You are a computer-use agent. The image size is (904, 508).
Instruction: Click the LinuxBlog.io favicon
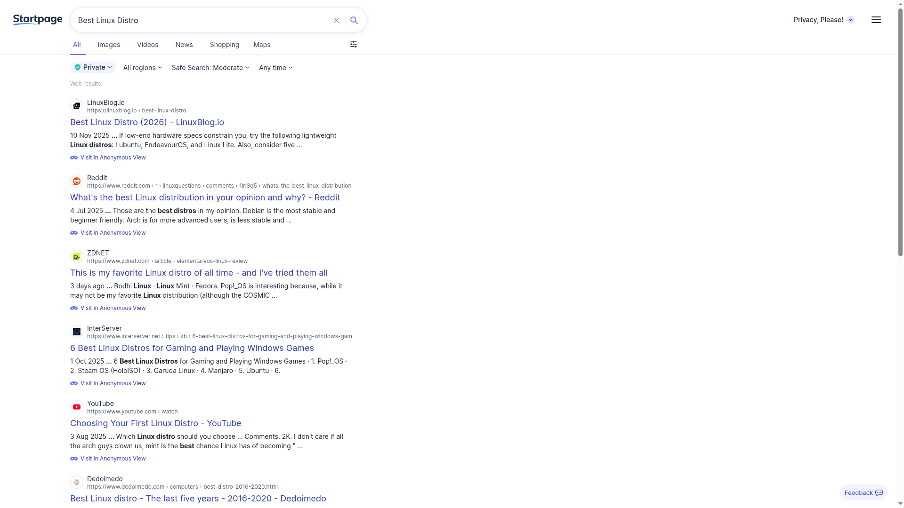(77, 106)
